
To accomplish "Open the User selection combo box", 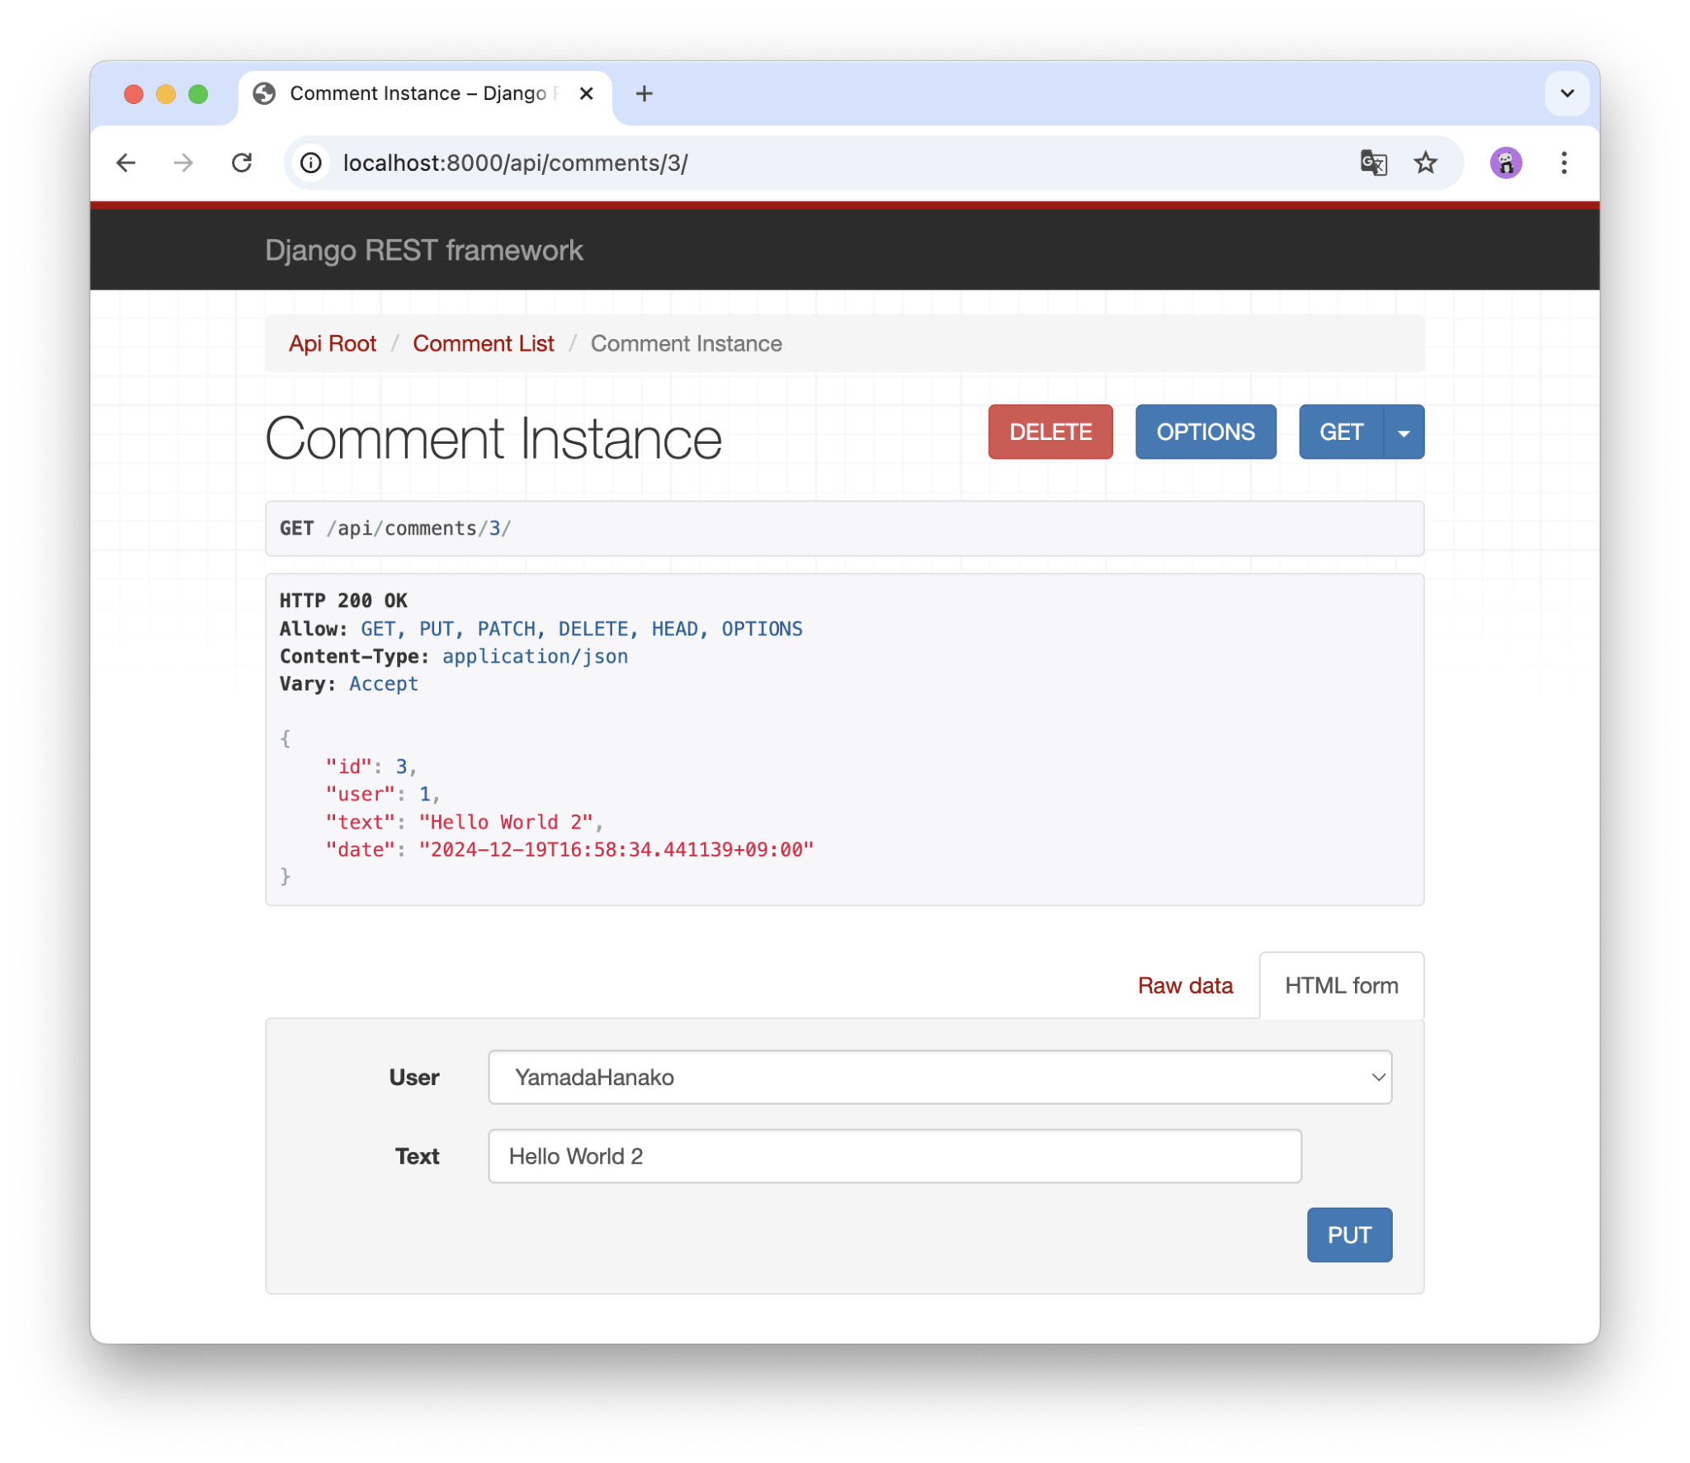I will click(940, 1077).
